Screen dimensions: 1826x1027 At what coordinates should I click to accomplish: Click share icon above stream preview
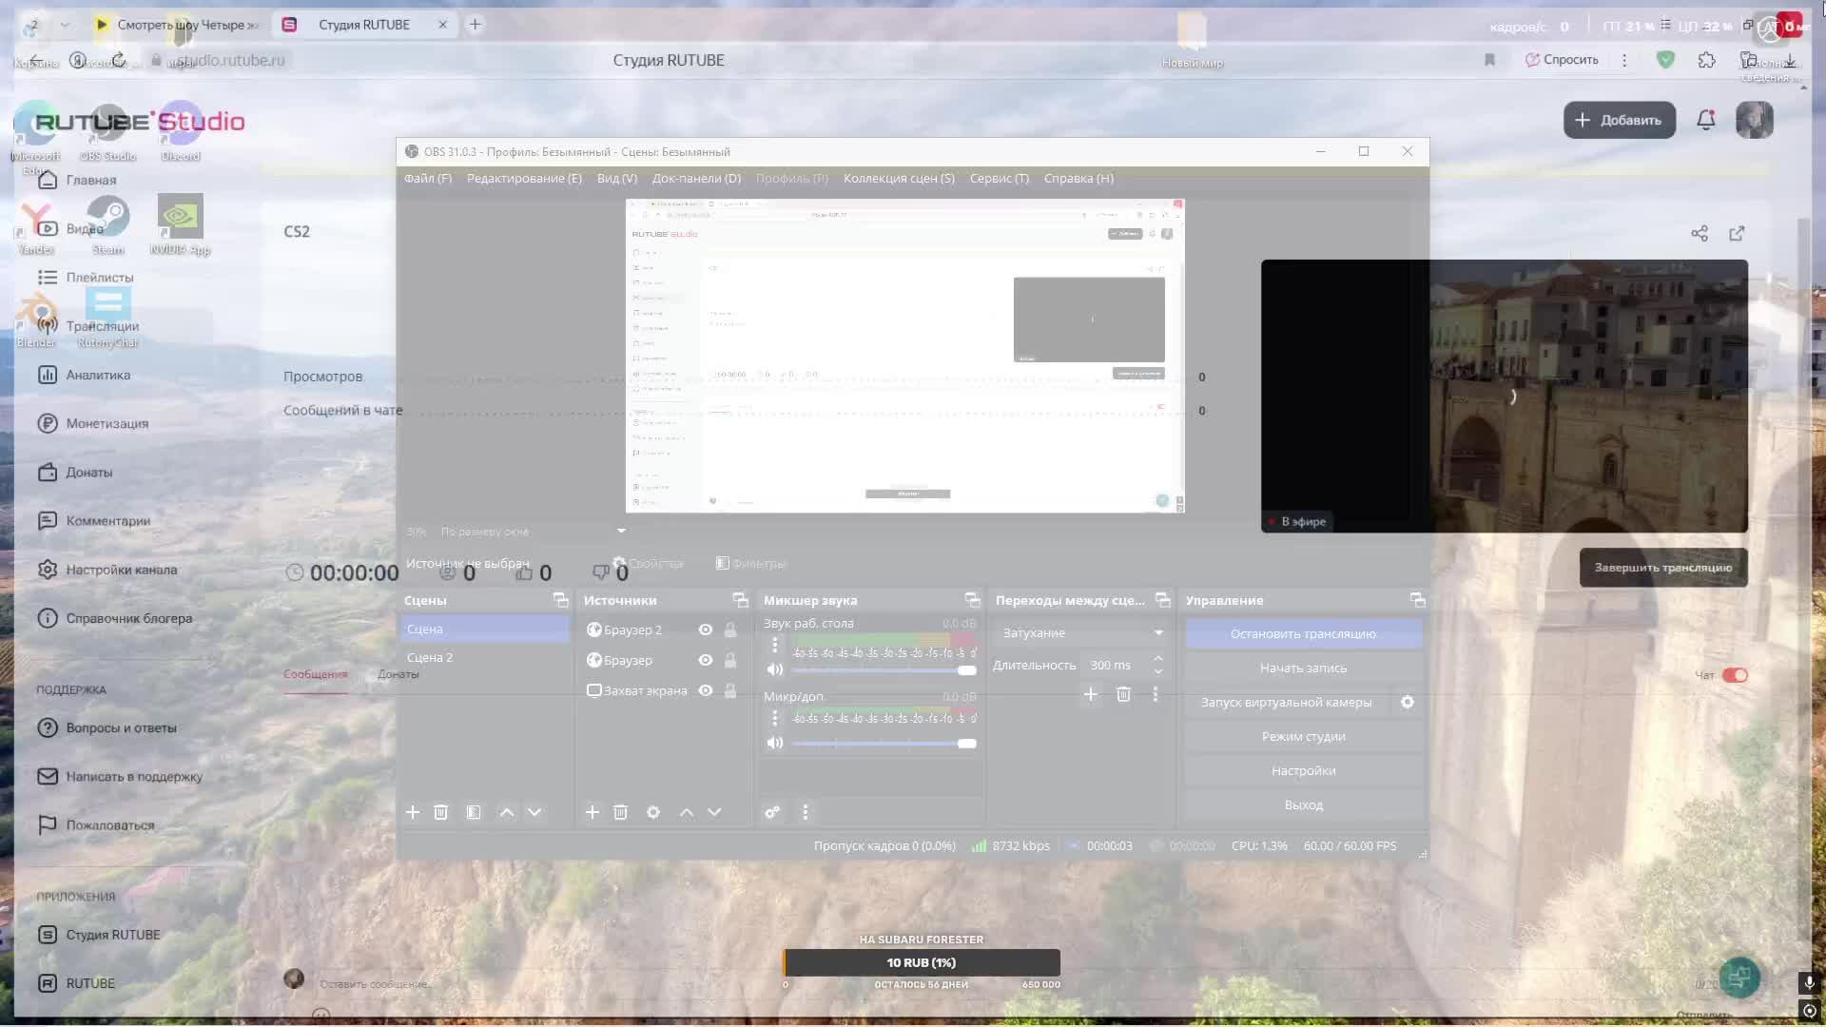(1700, 233)
